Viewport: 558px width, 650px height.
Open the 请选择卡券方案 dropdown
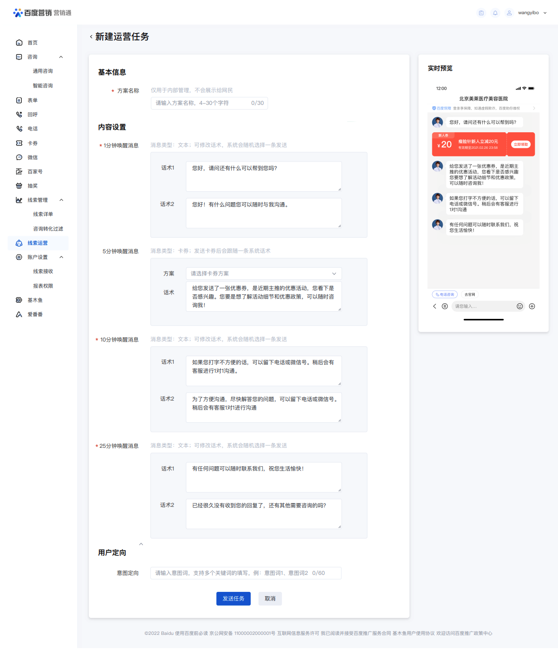tap(264, 274)
